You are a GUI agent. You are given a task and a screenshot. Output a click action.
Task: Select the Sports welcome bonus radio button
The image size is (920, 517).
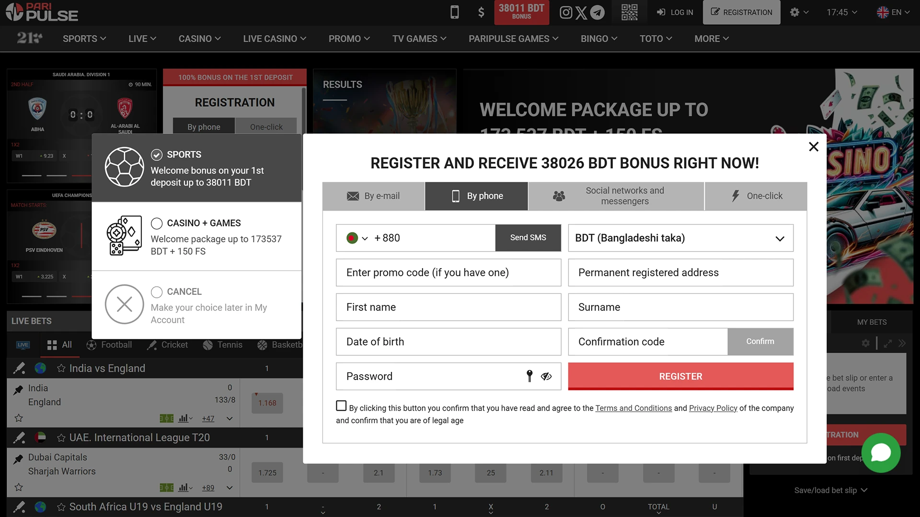(x=157, y=154)
